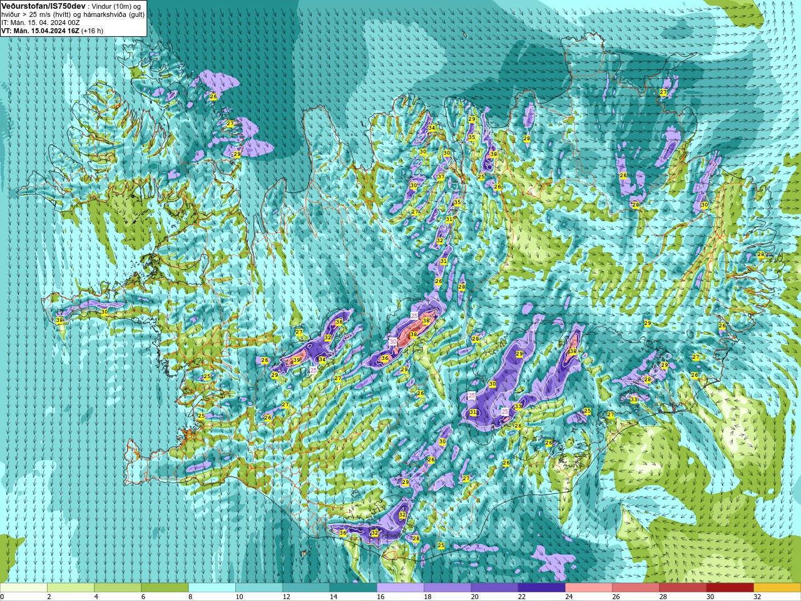The image size is (801, 601).
Task: Click the 16–18 m/s lavender legend swatch
Action: pos(400,588)
